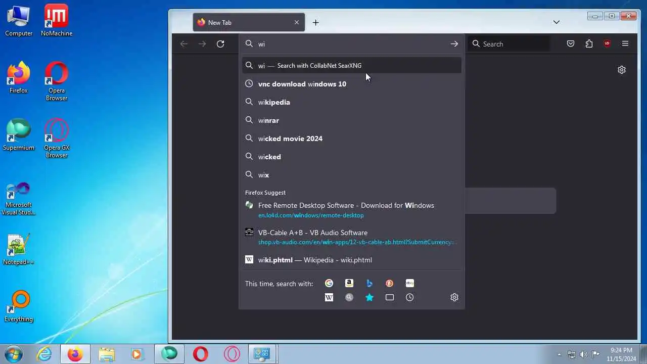Show hidden tray icons arrow
This screenshot has width=647, height=364.
coord(559,354)
